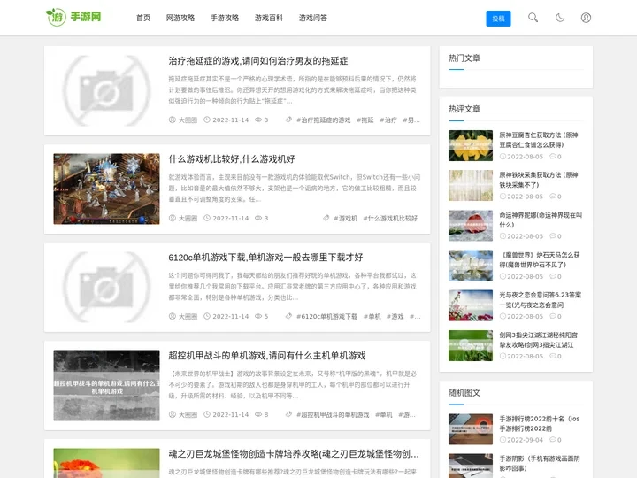Open article 治疗拖延症的游戏 title
The height and width of the screenshot is (478, 637).
pyautogui.click(x=258, y=61)
